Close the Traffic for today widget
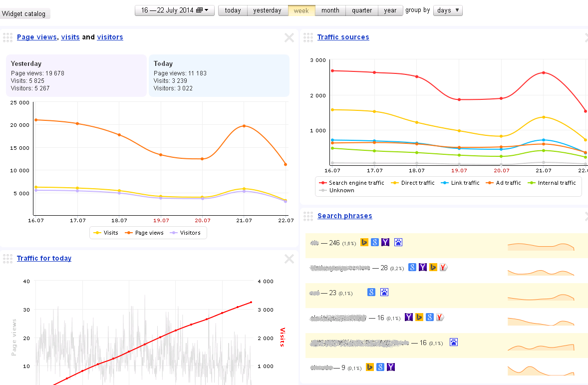588x385 pixels. pyautogui.click(x=289, y=259)
